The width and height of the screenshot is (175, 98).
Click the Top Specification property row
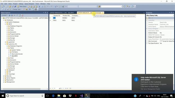pos(160,43)
